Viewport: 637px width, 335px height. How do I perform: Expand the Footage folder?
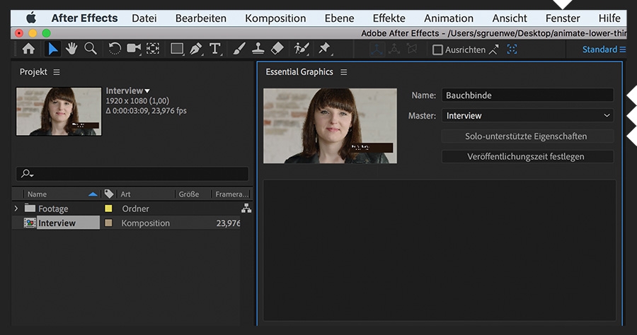coord(16,208)
